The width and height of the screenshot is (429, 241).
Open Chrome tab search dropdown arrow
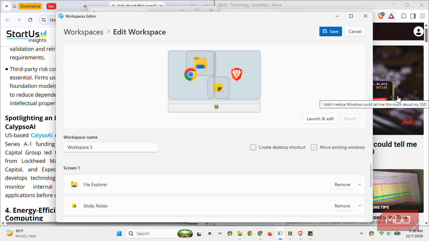[x=6, y=6]
